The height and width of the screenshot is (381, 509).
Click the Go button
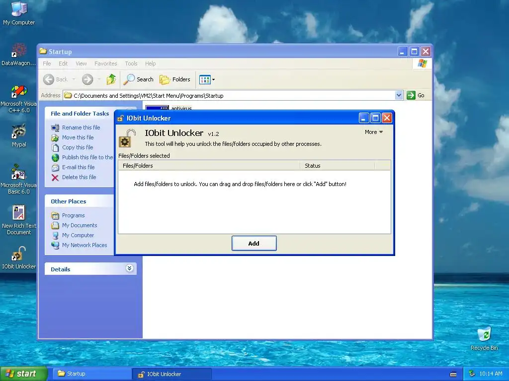tap(416, 95)
